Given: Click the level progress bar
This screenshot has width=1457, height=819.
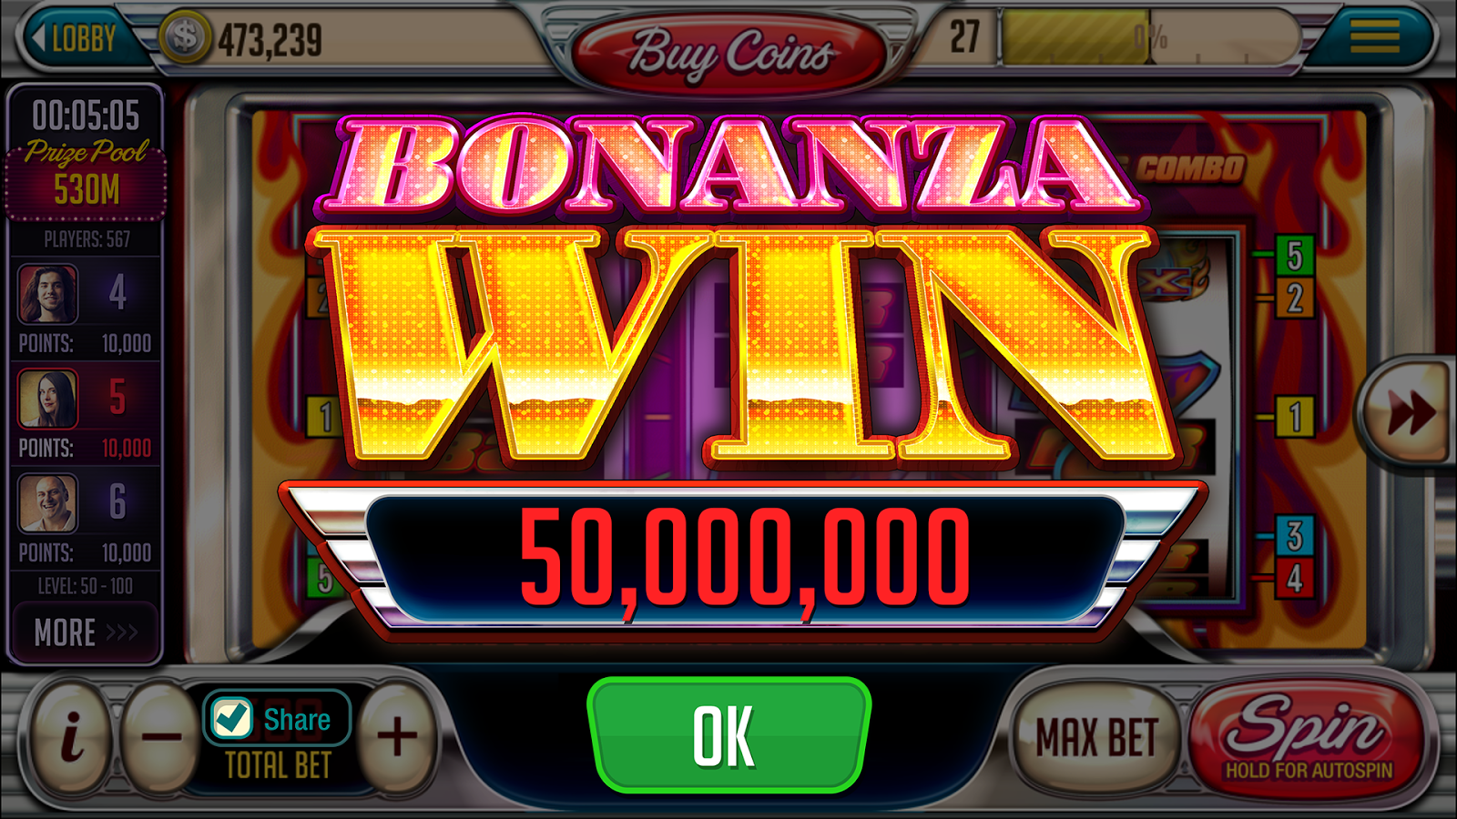Looking at the screenshot, I should [x=1149, y=38].
